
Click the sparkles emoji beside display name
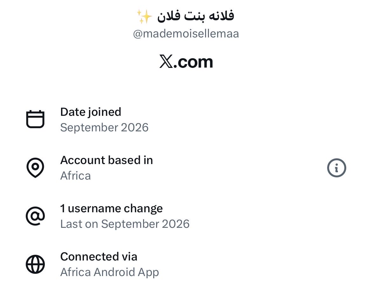click(144, 16)
